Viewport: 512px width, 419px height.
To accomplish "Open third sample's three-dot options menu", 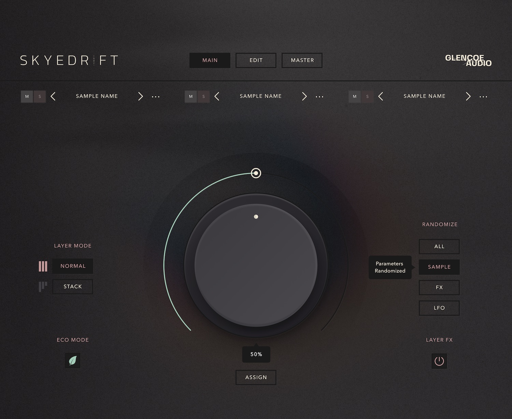I will (x=483, y=97).
